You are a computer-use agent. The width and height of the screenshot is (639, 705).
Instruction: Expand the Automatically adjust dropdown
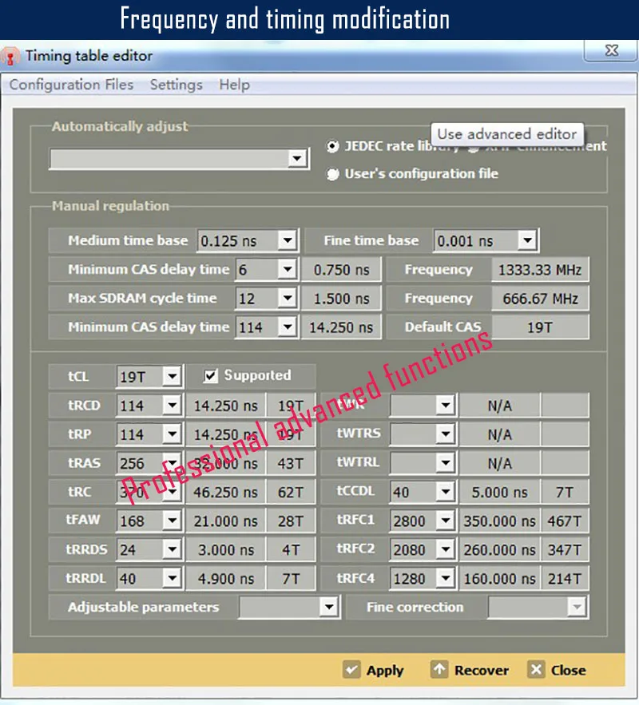point(297,158)
